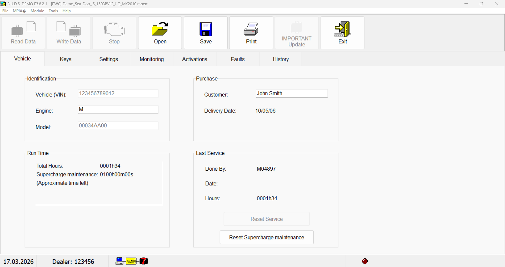Switch to the Keys tab
This screenshot has width=505, height=267.
(66, 59)
